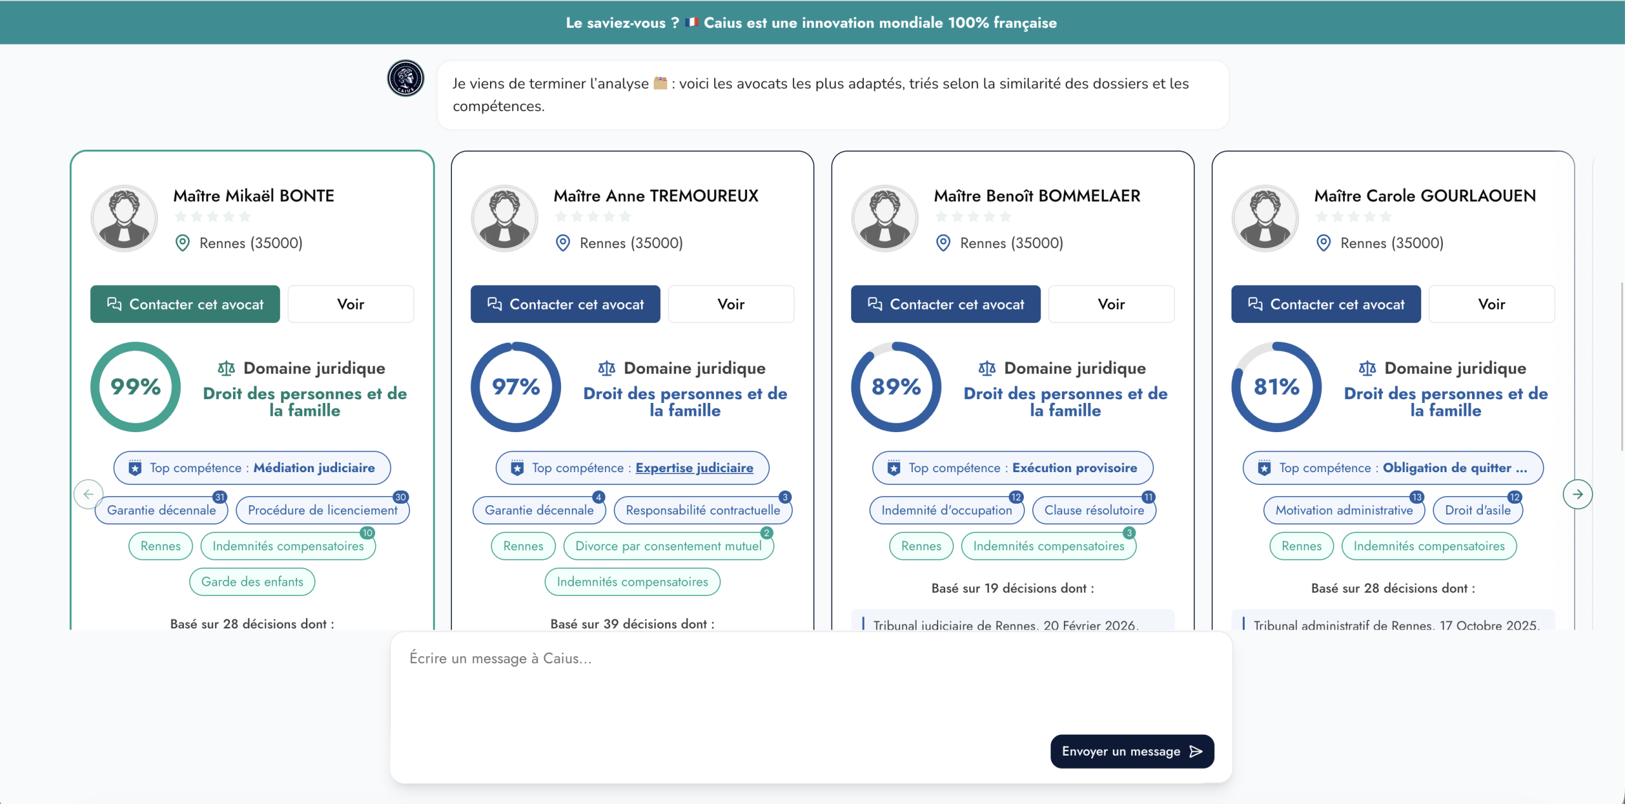Viewport: 1625px width, 804px height.
Task: Select the Divorce par consentement mutuel tag
Action: point(668,546)
